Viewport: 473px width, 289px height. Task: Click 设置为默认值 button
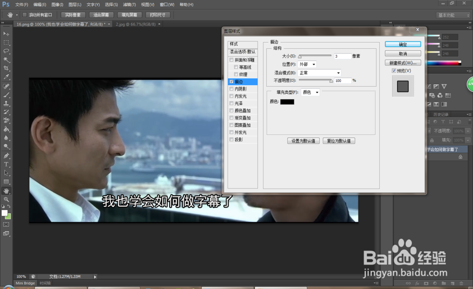[x=303, y=141]
